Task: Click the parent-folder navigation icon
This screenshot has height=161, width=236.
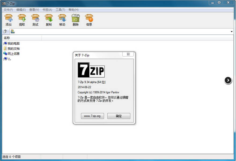Action: coord(5,31)
